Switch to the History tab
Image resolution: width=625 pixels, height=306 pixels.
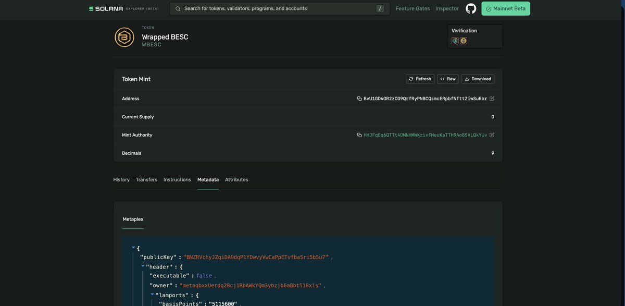tap(121, 180)
